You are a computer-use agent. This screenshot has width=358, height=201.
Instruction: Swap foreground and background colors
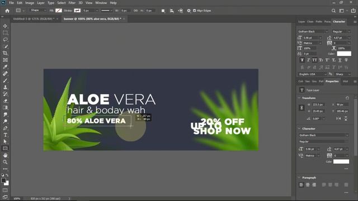point(7,175)
